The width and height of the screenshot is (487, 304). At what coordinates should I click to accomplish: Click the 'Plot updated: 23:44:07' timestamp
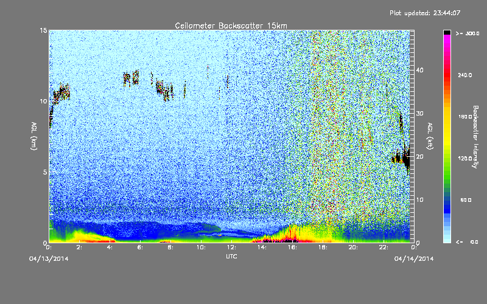(x=425, y=13)
